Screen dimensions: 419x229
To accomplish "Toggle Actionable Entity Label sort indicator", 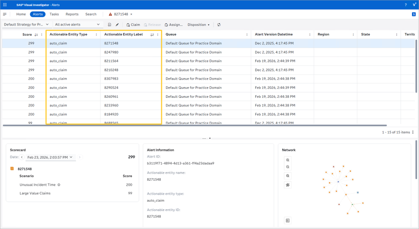I will [152, 35].
